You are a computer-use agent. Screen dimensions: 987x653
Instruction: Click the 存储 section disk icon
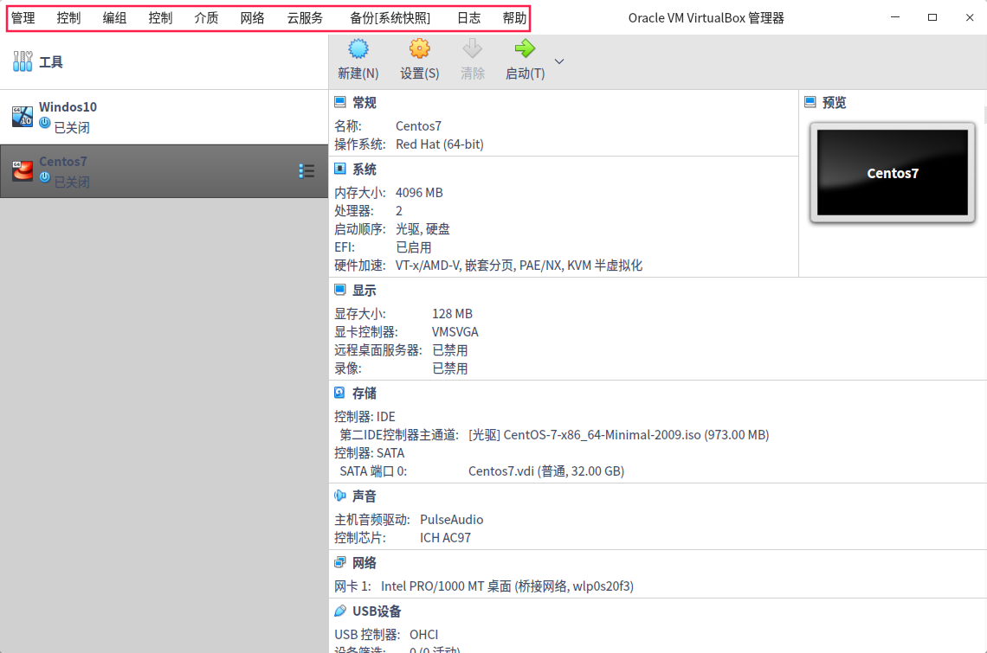point(340,393)
